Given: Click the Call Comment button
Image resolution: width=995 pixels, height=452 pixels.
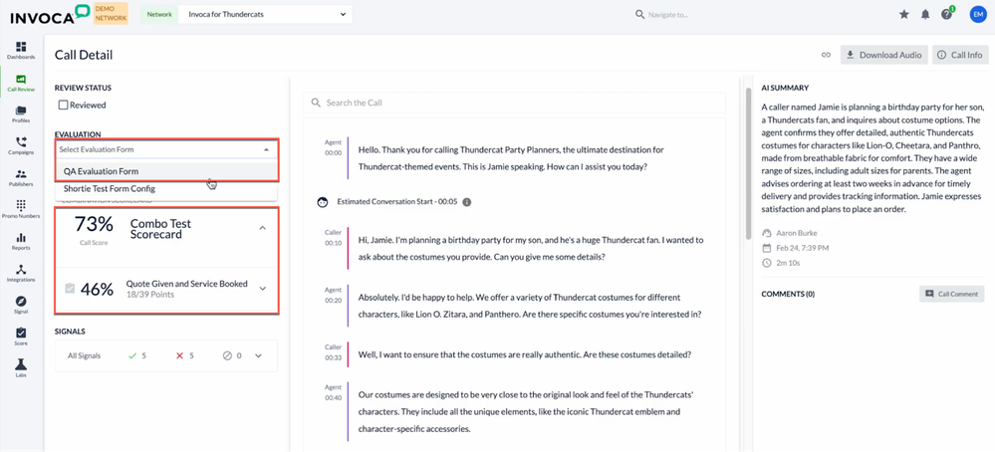Looking at the screenshot, I should pyautogui.click(x=951, y=294).
